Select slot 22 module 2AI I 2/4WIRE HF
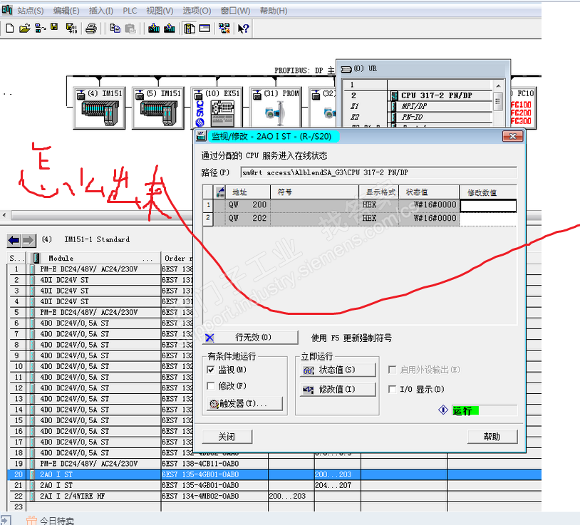The width and height of the screenshot is (580, 525). [274, 496]
